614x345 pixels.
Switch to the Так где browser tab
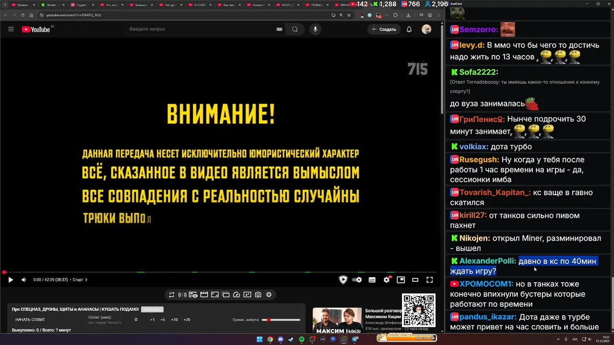pos(169,5)
